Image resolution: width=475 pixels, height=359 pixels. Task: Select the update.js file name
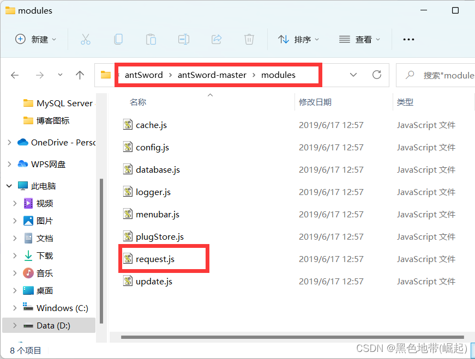pyautogui.click(x=154, y=282)
